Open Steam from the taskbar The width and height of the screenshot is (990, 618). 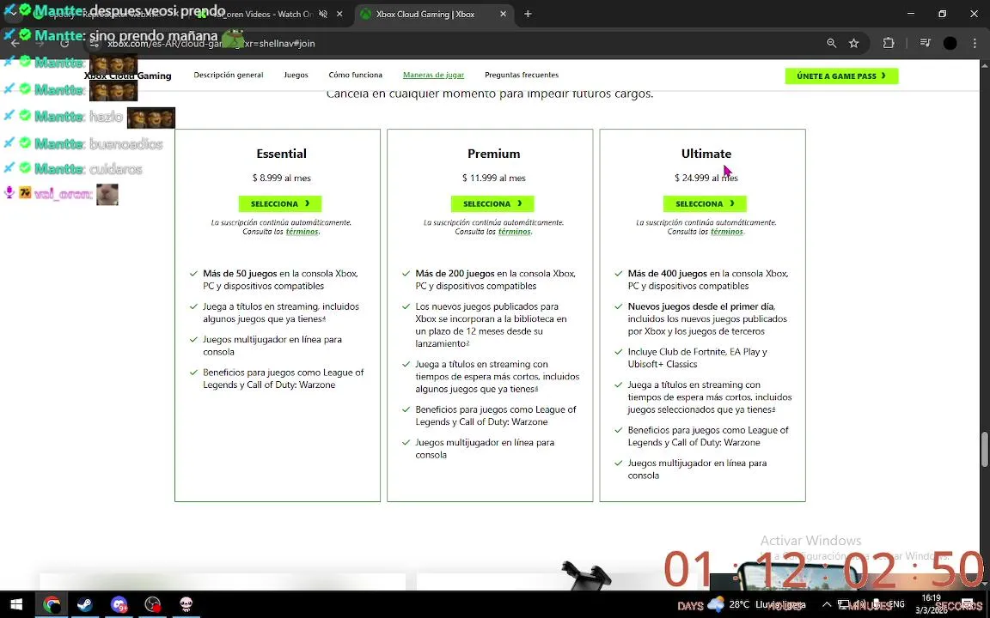(84, 605)
